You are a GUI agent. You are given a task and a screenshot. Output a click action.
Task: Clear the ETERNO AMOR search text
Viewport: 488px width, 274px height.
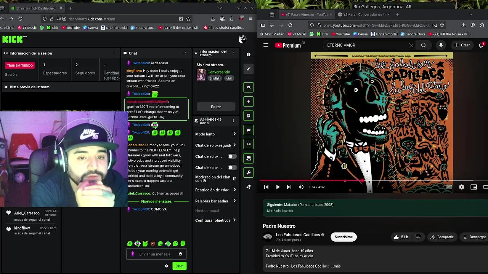click(x=411, y=45)
